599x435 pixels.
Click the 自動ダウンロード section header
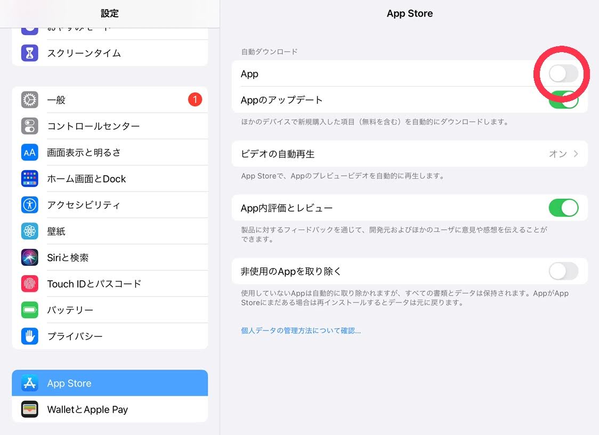coord(269,52)
